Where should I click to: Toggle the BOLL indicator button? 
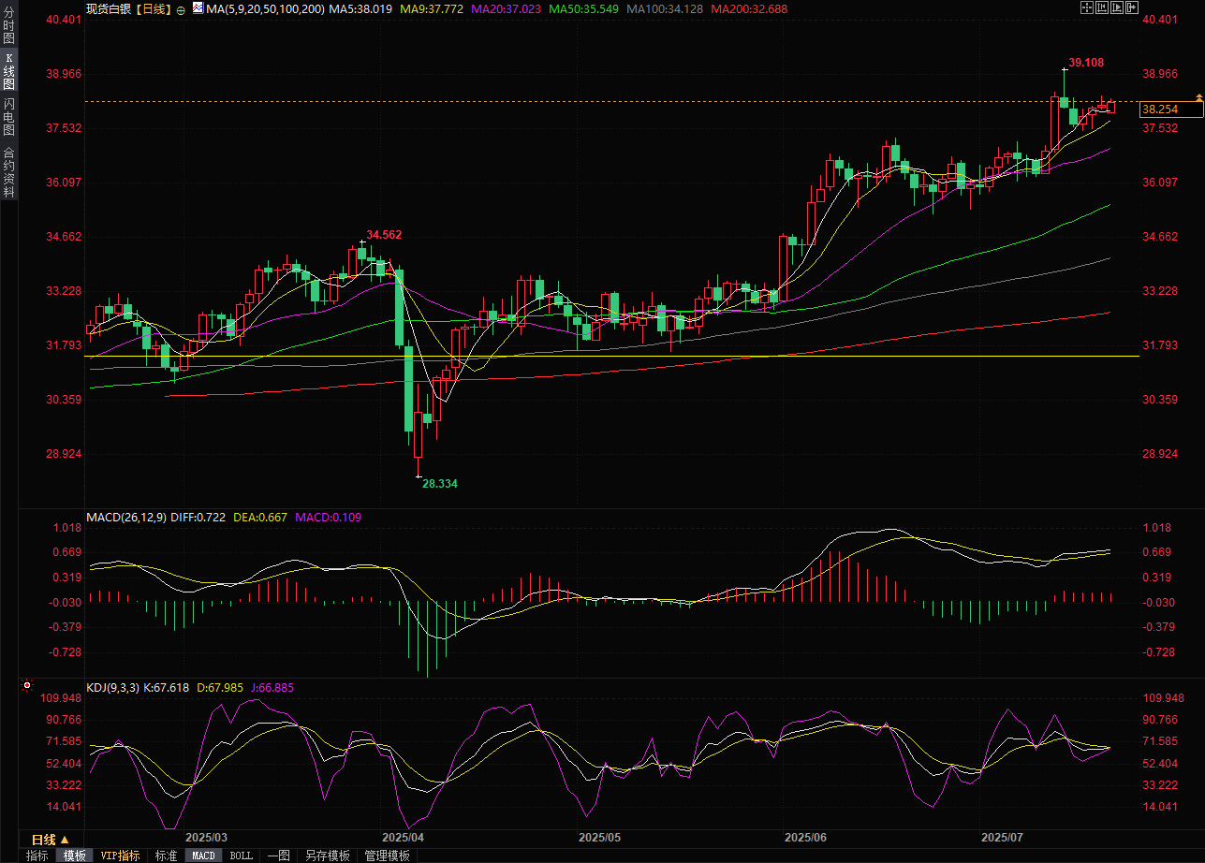[x=242, y=856]
